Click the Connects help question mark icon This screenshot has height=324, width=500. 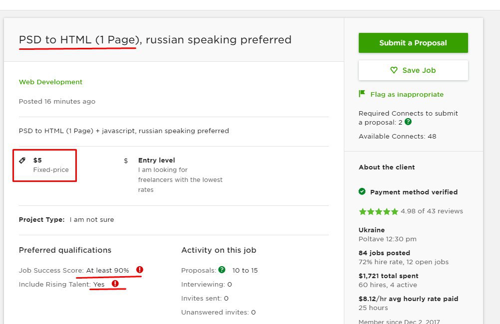tap(408, 122)
